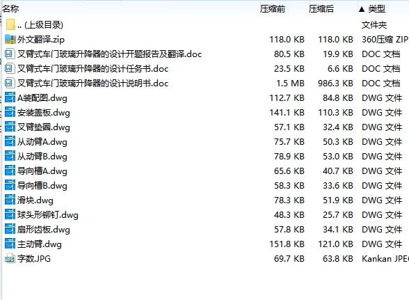Click the 78.9 KB size value

coord(289,156)
